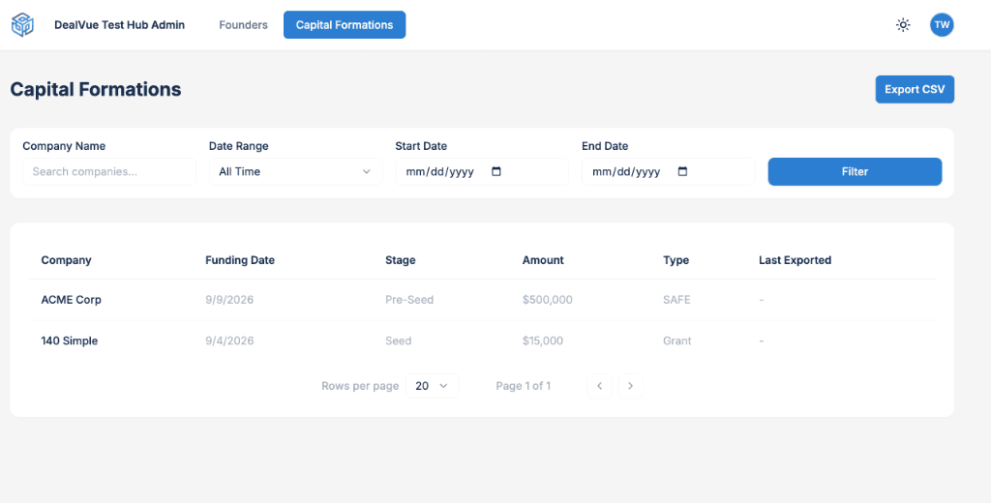991x503 pixels.
Task: Click the SAFE type cell
Action: pyautogui.click(x=676, y=300)
